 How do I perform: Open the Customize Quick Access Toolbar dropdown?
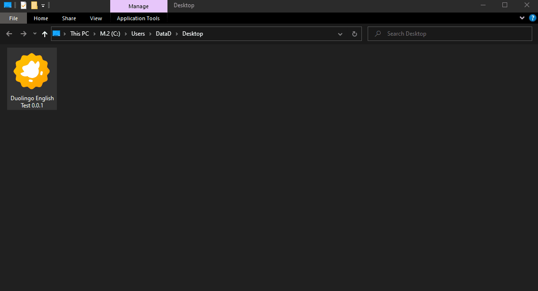click(x=43, y=6)
